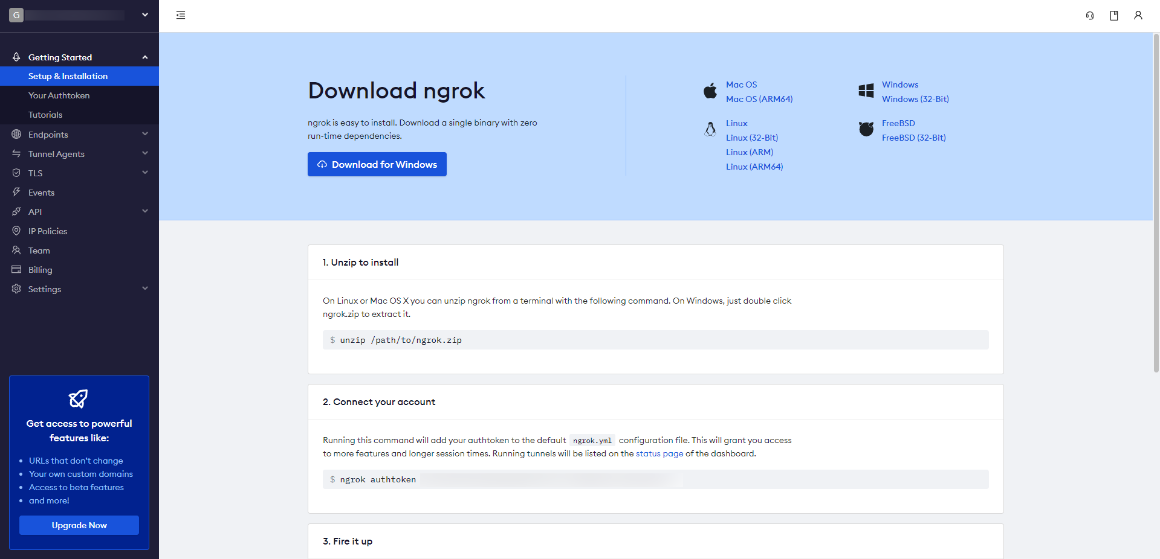Image resolution: width=1160 pixels, height=559 pixels.
Task: Click the account avatar G icon
Action: point(16,15)
